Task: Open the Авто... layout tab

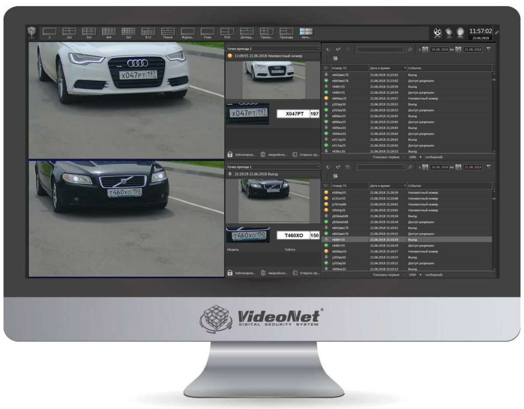Action: coord(306,33)
